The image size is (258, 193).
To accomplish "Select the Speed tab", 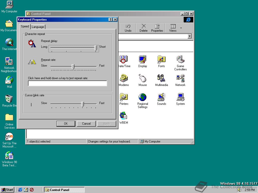I will [x=25, y=26].
